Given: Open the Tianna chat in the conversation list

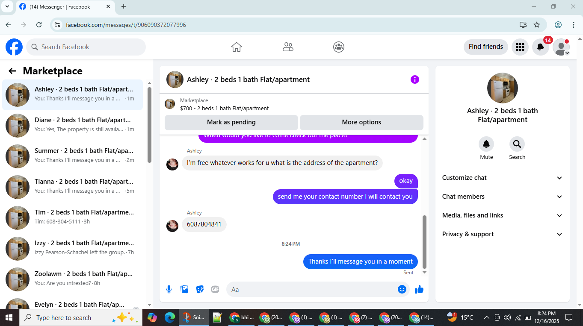Looking at the screenshot, I should tap(73, 187).
